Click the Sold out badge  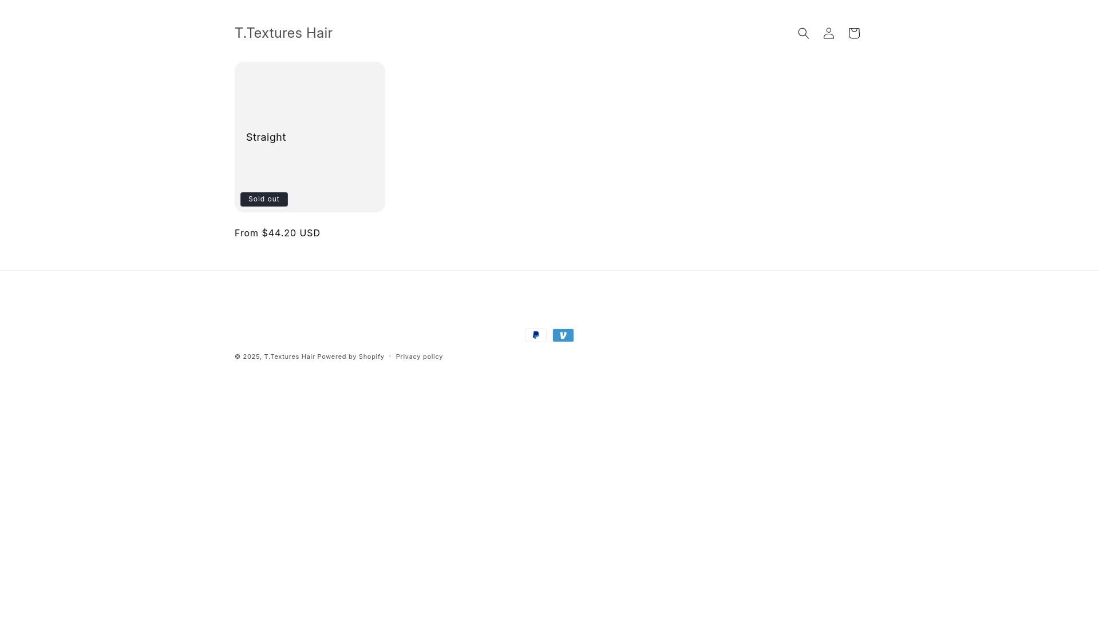[264, 199]
